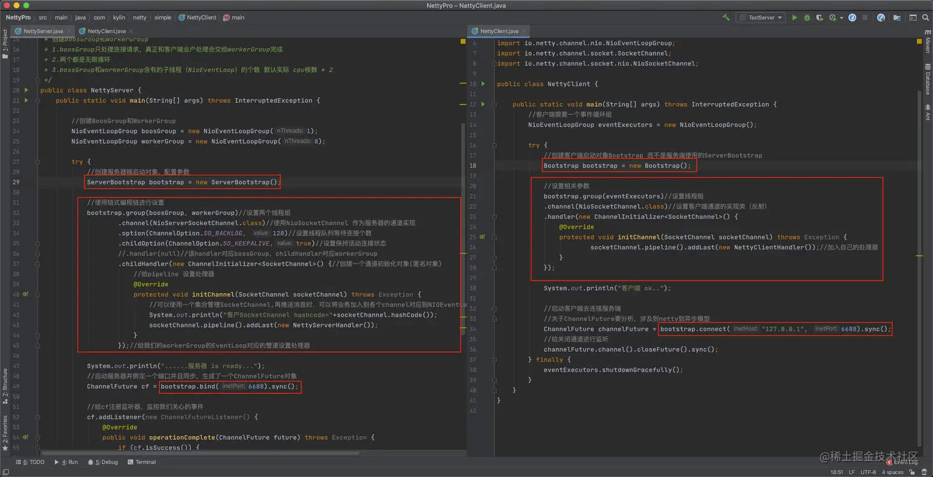The width and height of the screenshot is (933, 477).
Task: Click override gutter icon at NettyServer line 54
Action: pos(25,438)
